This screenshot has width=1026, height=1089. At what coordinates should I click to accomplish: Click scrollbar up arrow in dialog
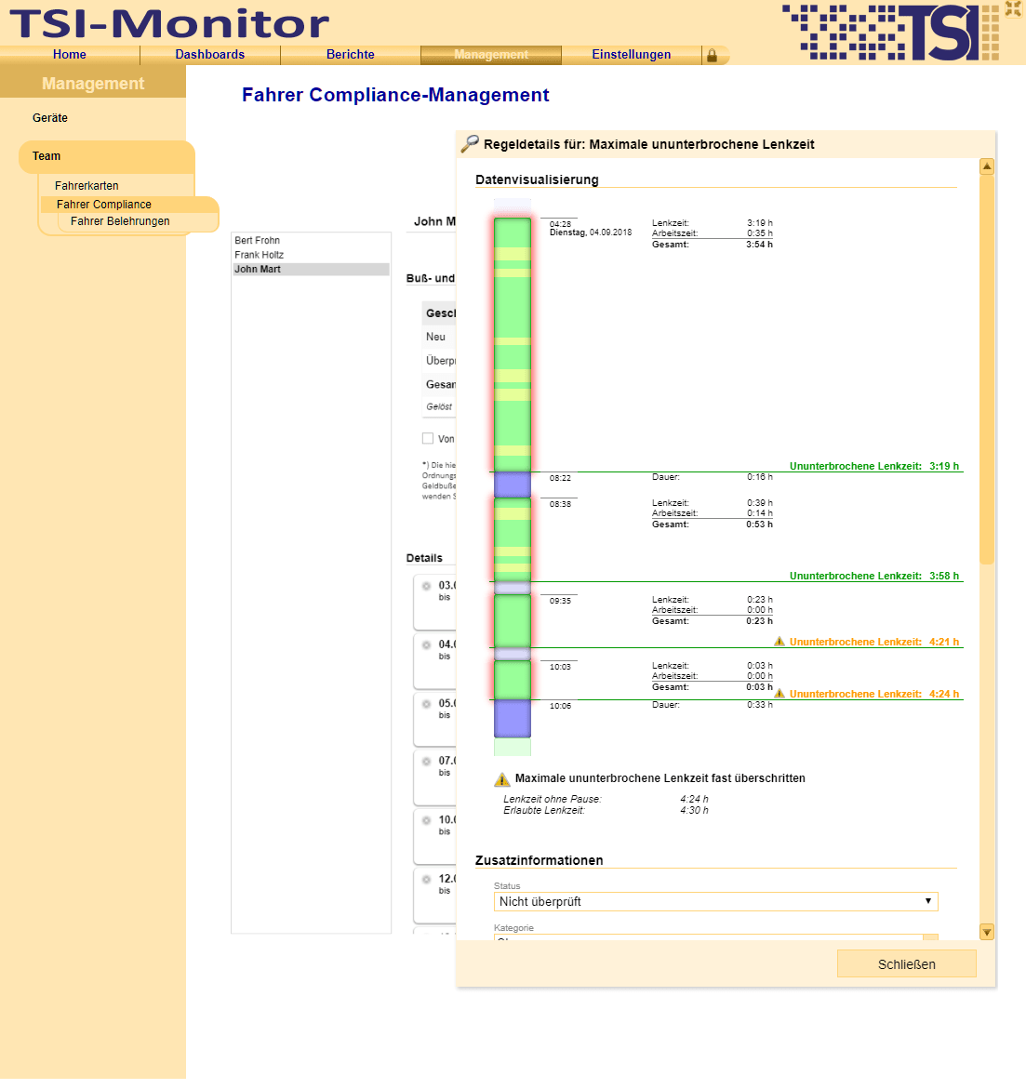(x=986, y=166)
